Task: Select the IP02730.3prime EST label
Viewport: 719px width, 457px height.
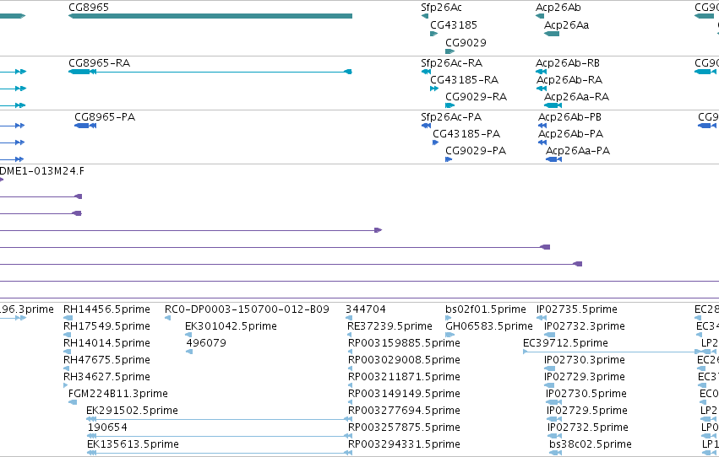Action: click(x=584, y=360)
